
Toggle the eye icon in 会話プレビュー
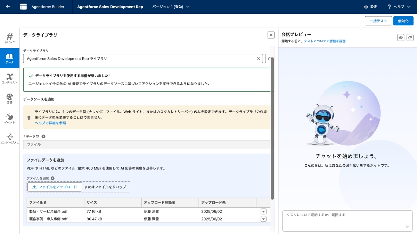point(401,38)
